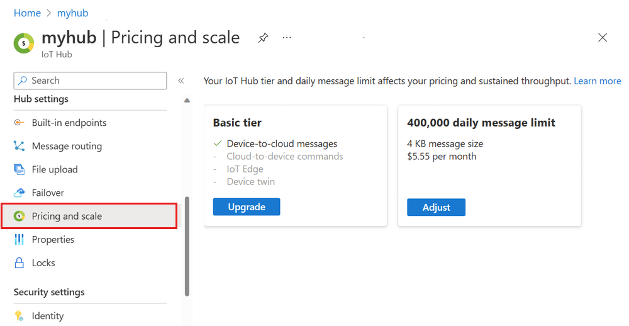629x326 pixels.
Task: Click the Properties bars icon
Action: click(x=19, y=239)
